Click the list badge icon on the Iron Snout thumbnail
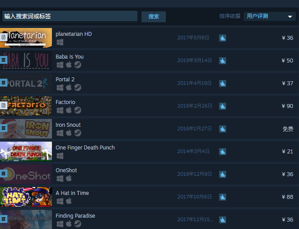The width and height of the screenshot is (299, 229). click(x=3, y=128)
